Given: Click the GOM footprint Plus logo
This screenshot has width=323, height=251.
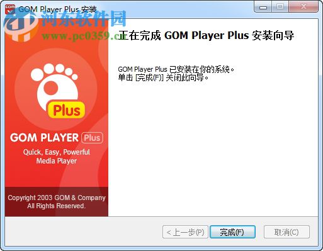Looking at the screenshot, I should click(58, 91).
